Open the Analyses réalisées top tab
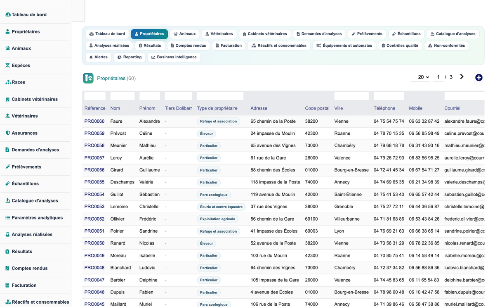Image resolution: width=495 pixels, height=307 pixels. tap(109, 45)
